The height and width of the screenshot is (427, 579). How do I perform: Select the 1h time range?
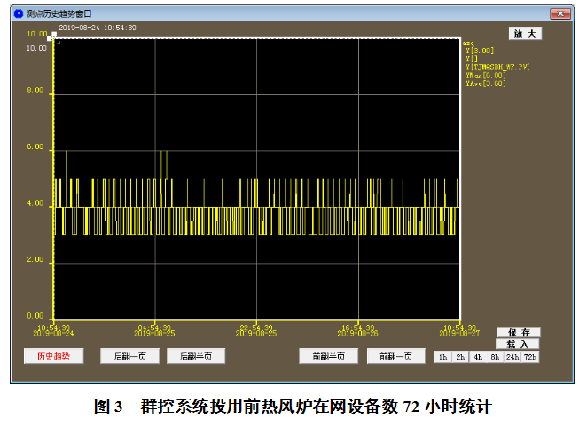pos(442,357)
